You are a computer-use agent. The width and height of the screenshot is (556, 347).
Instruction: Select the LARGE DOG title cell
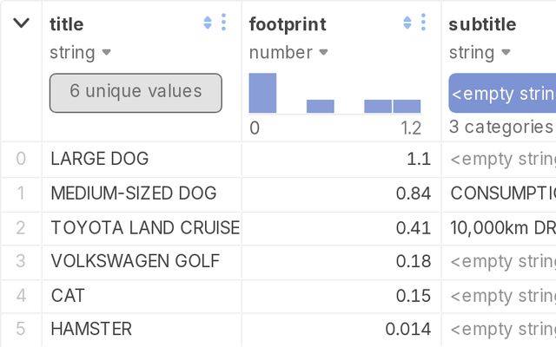click(100, 159)
